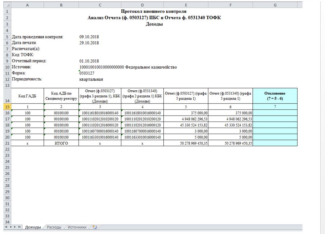Click the last sheet navigation arrow
Screen dimensions: 325x234
pos(19,227)
